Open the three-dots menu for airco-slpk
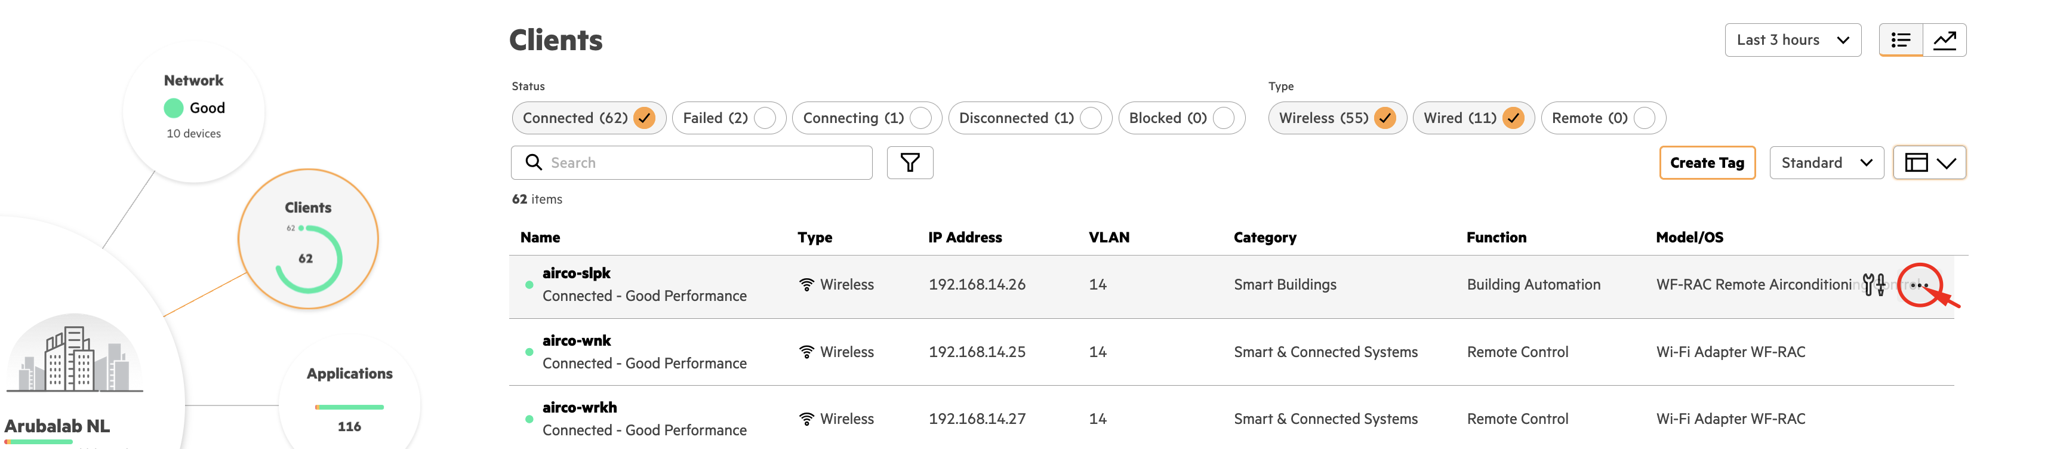Screen dimensions: 2057x449 click(x=1919, y=285)
